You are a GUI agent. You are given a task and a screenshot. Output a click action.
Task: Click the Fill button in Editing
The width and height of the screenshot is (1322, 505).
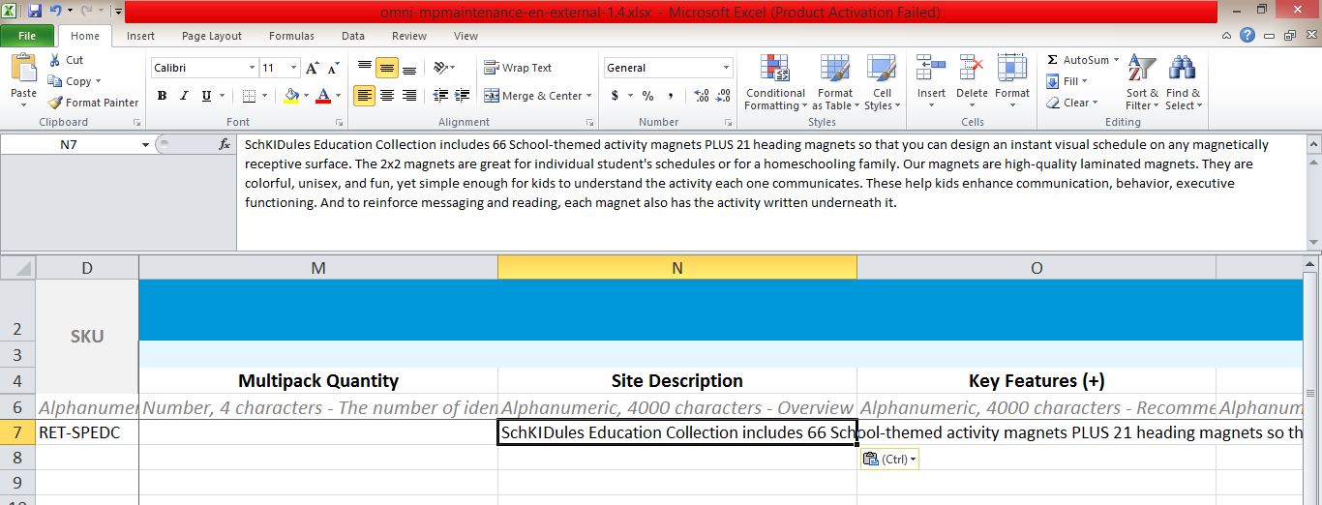point(1068,81)
